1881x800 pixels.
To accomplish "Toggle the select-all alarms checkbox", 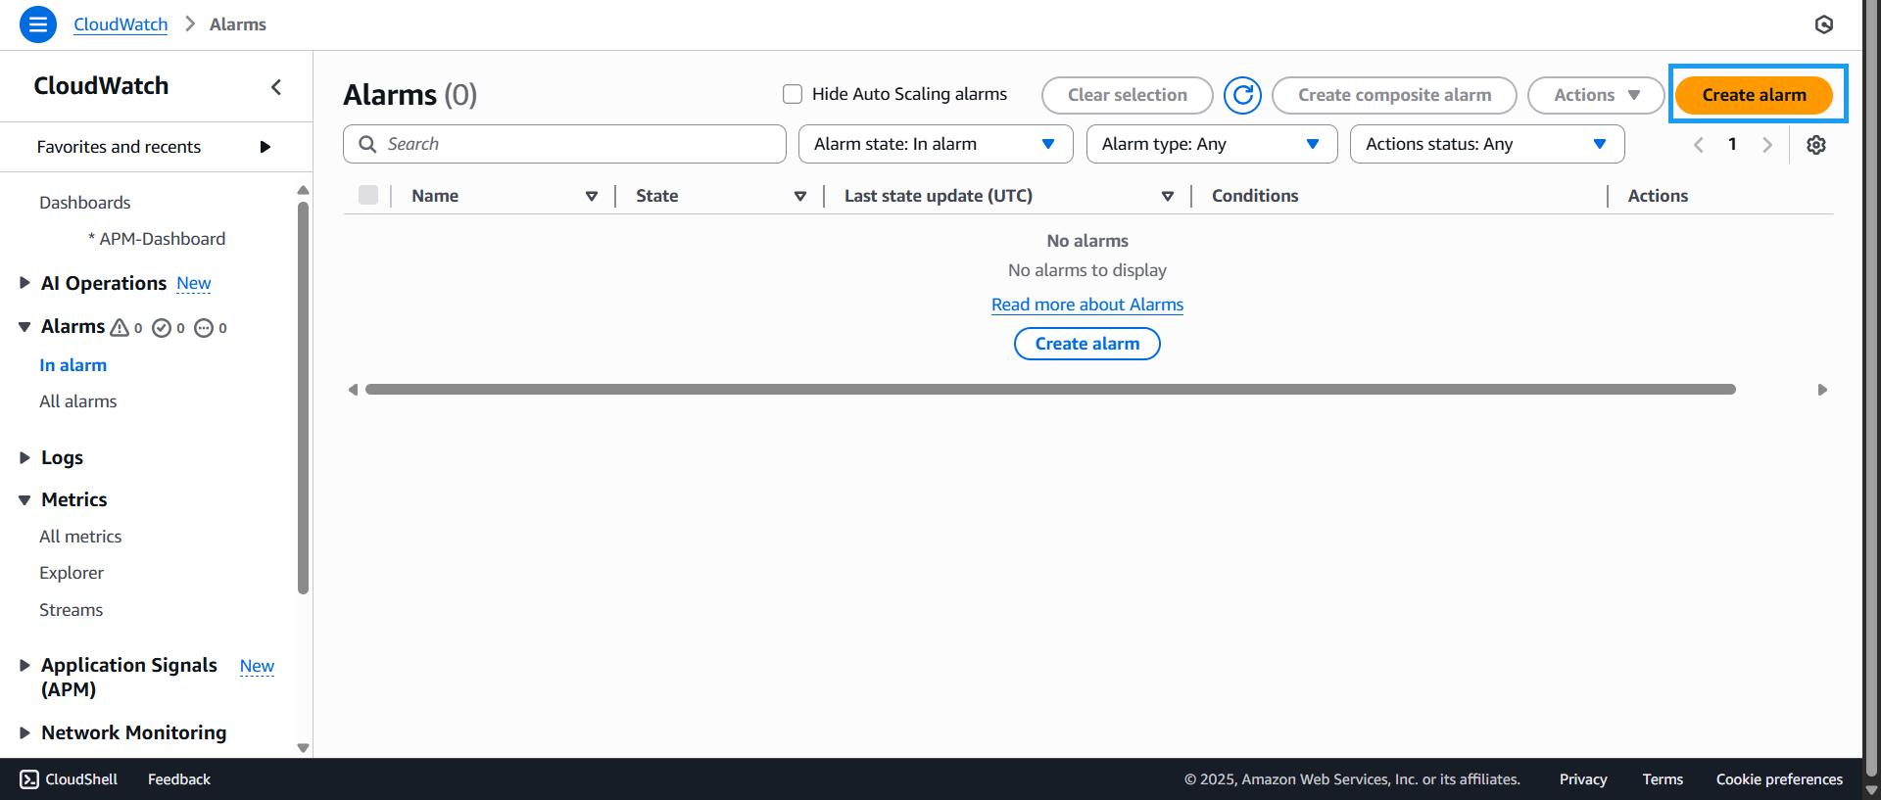I will click(x=368, y=195).
